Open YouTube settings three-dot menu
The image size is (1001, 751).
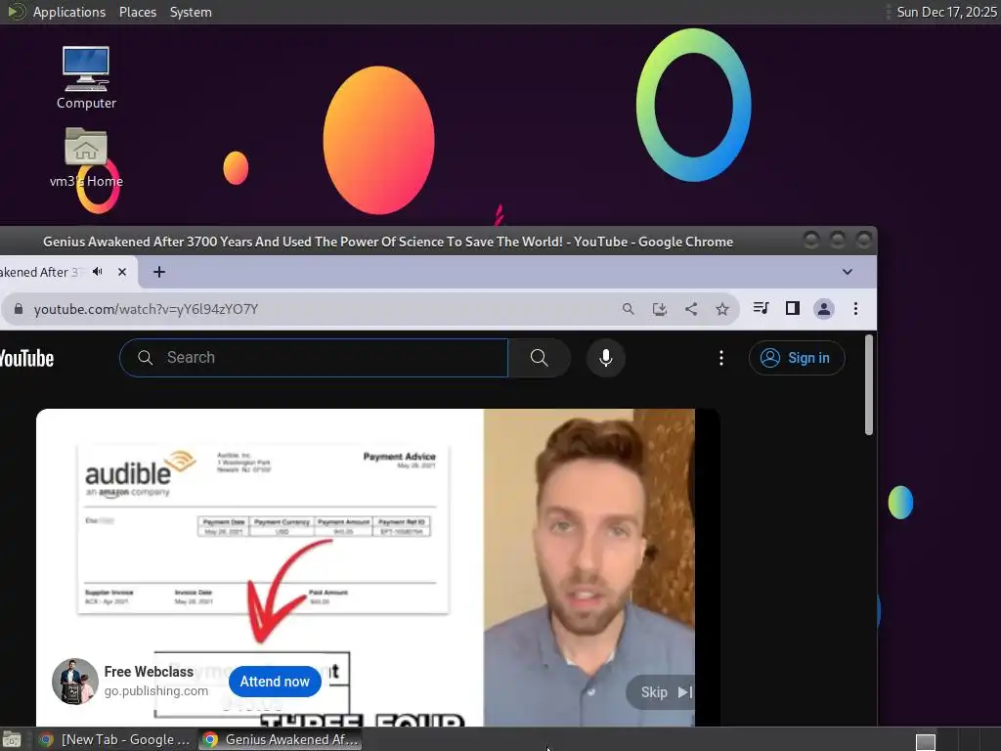(x=721, y=358)
